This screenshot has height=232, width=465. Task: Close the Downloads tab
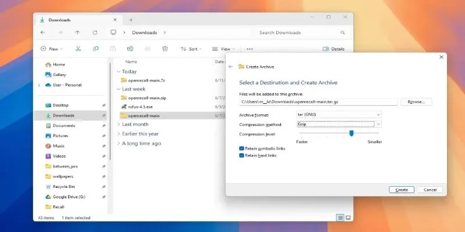[115, 20]
